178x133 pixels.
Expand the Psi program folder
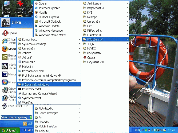coord(57,117)
